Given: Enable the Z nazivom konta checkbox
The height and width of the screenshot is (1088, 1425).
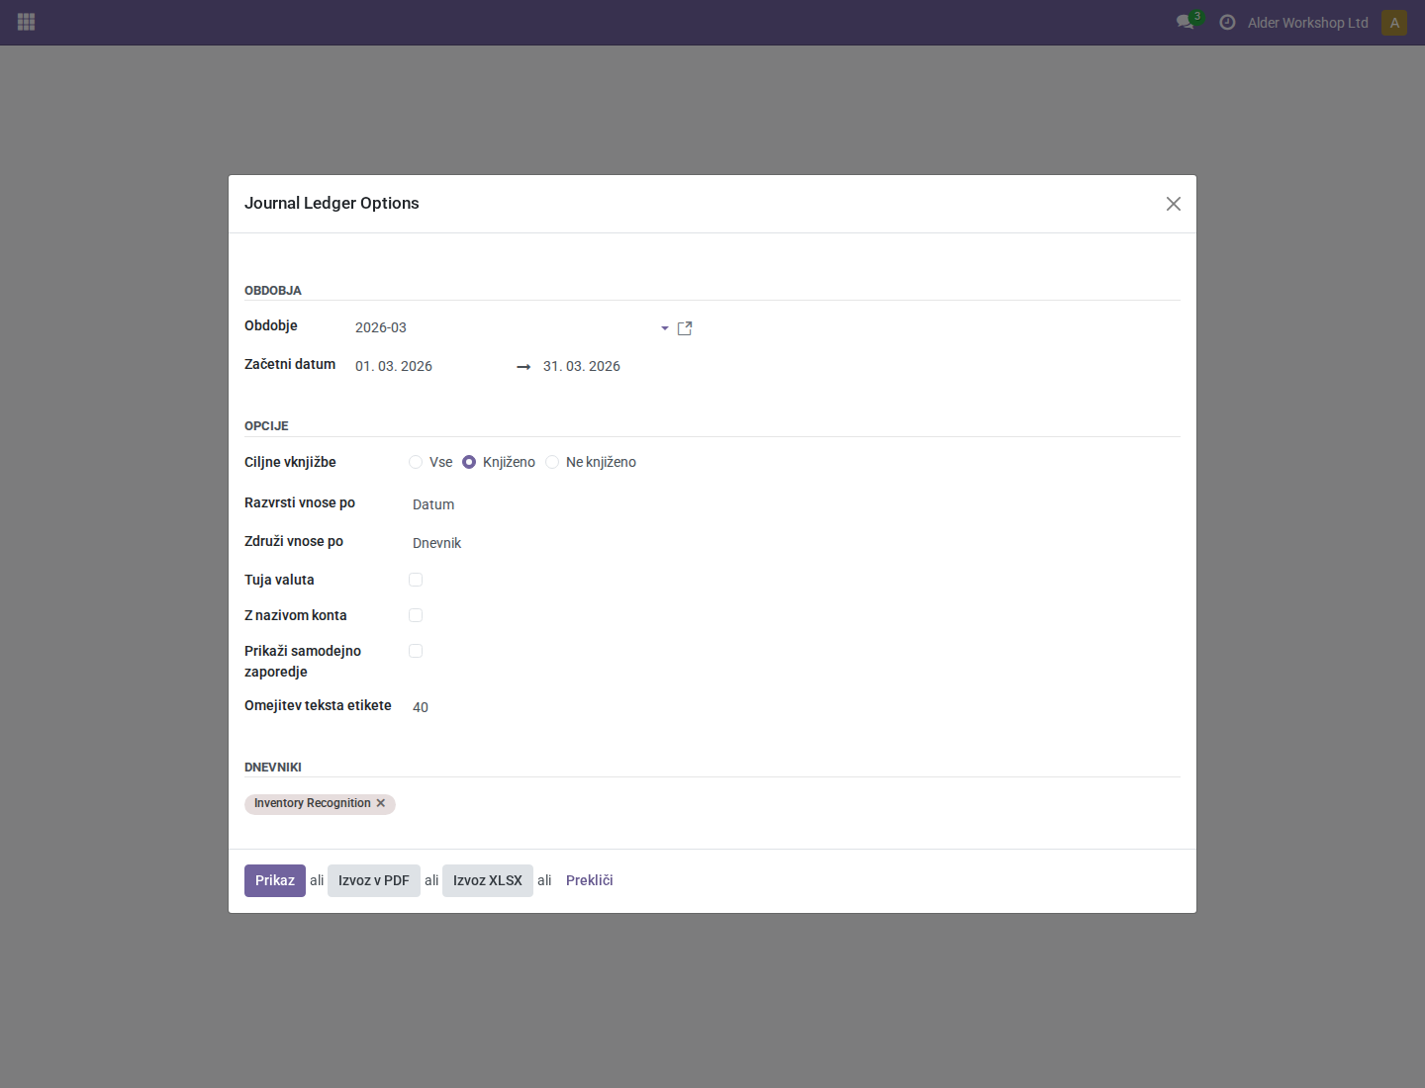Looking at the screenshot, I should [x=416, y=615].
